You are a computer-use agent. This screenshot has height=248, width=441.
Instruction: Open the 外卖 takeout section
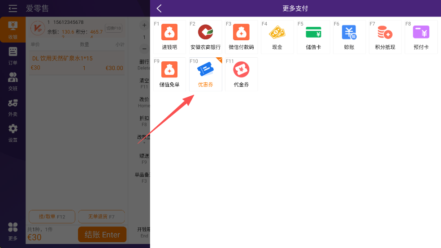click(x=13, y=107)
